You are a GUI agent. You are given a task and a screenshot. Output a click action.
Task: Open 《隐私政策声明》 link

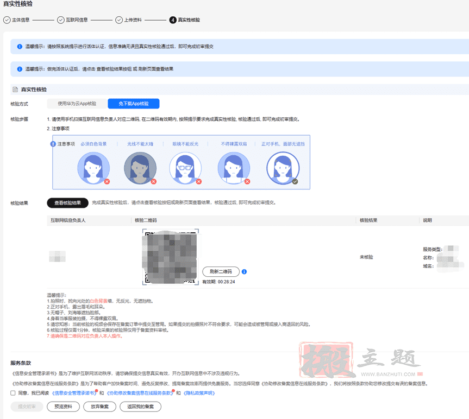[x=199, y=393]
